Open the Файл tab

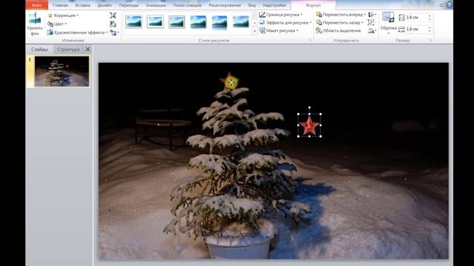pyautogui.click(x=37, y=5)
